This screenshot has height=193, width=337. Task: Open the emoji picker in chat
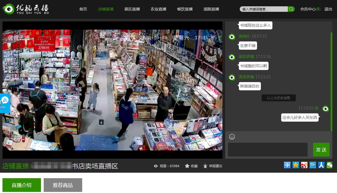(x=232, y=136)
